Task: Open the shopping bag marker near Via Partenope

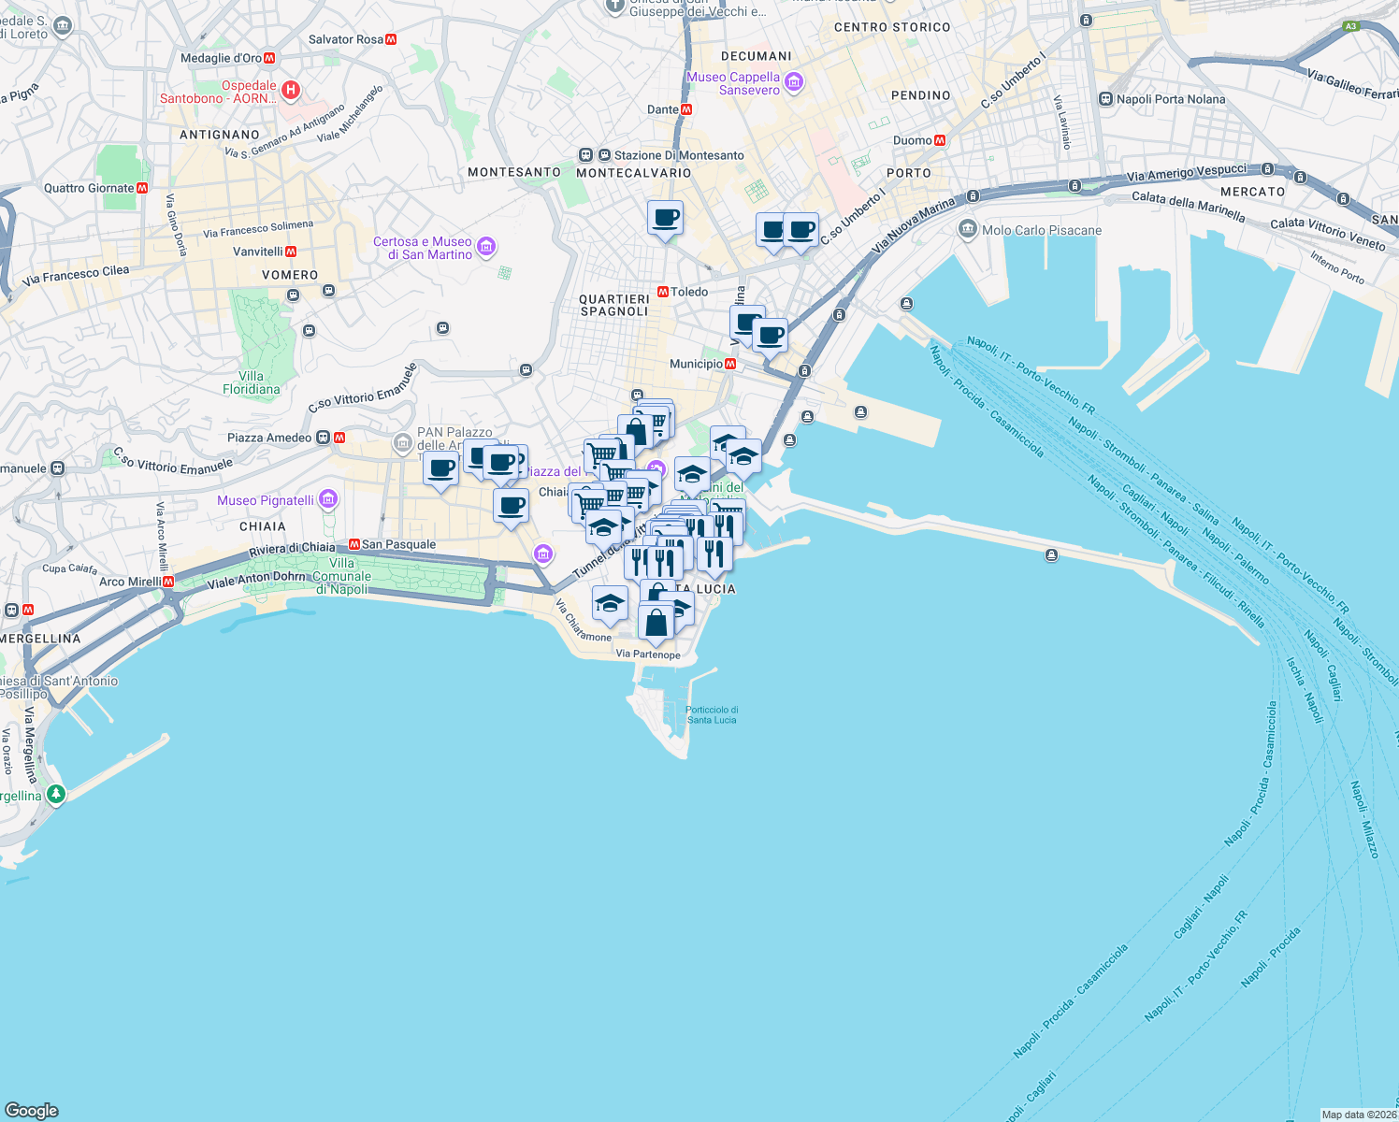Action: tap(657, 621)
